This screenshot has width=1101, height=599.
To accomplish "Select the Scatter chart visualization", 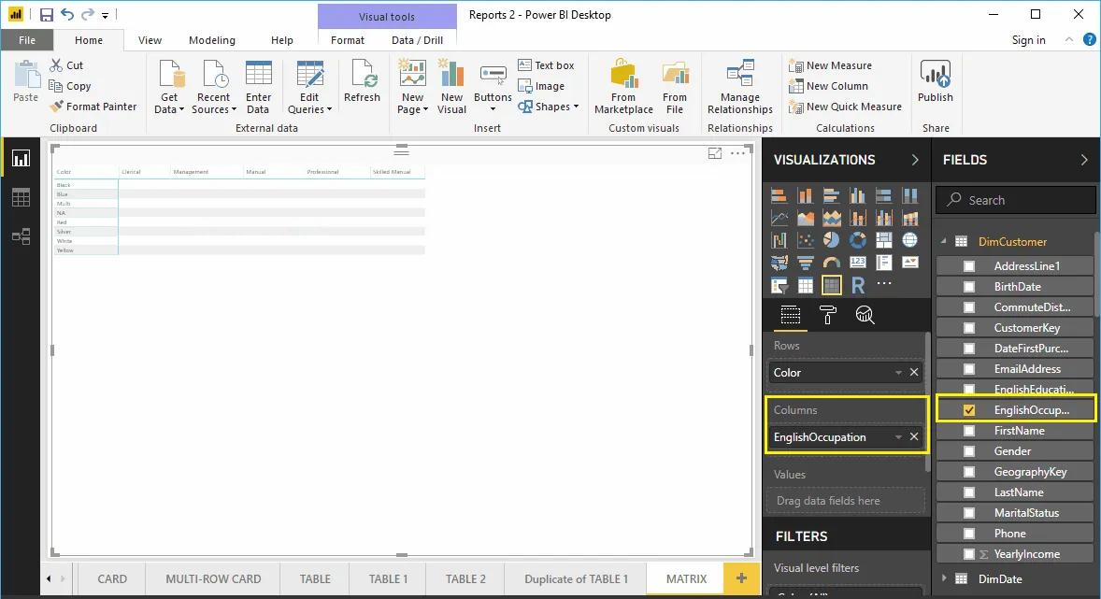I will click(x=803, y=239).
